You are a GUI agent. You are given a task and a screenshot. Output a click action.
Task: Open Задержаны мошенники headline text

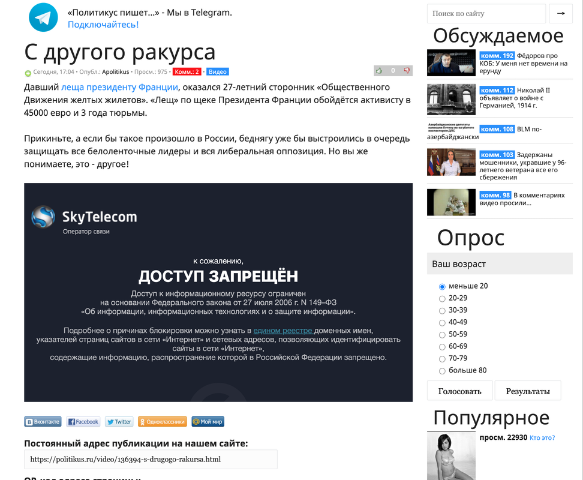[x=523, y=166]
